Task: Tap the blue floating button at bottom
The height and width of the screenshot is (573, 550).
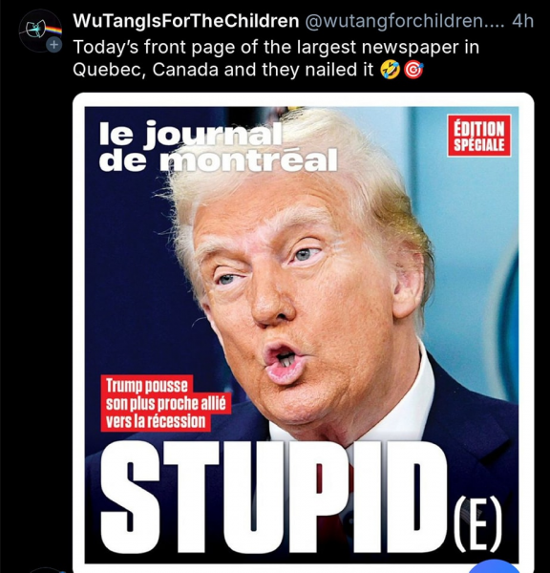Action: [x=495, y=566]
